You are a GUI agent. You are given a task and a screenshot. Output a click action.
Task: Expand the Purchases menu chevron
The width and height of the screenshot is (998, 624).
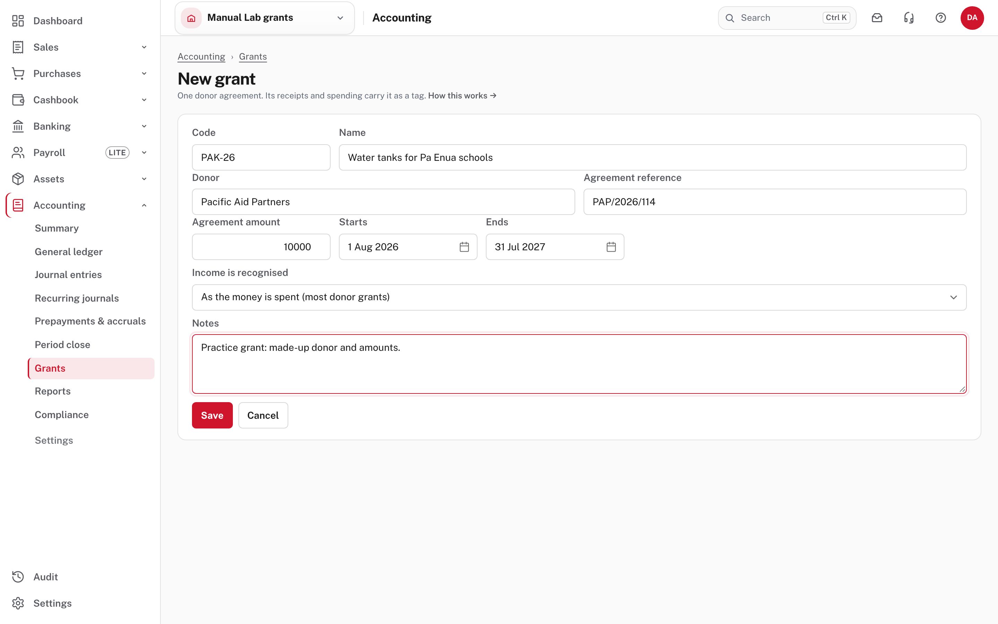click(144, 73)
